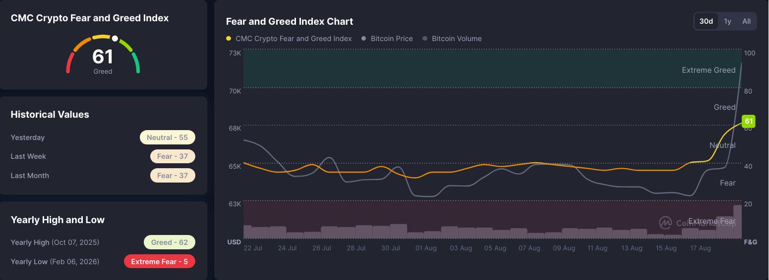Click the 09 Aug date axis label
The image size is (769, 280).
tap(564, 248)
